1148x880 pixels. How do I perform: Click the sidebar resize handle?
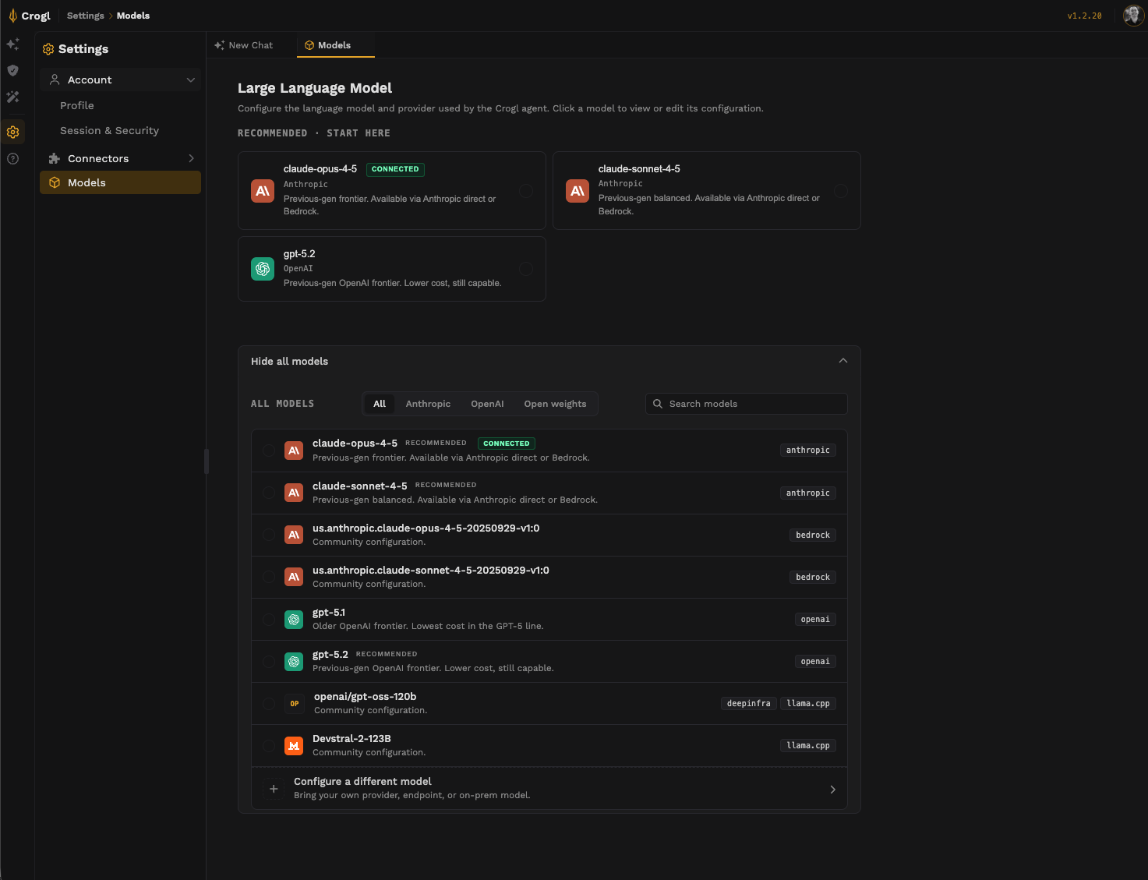207,461
